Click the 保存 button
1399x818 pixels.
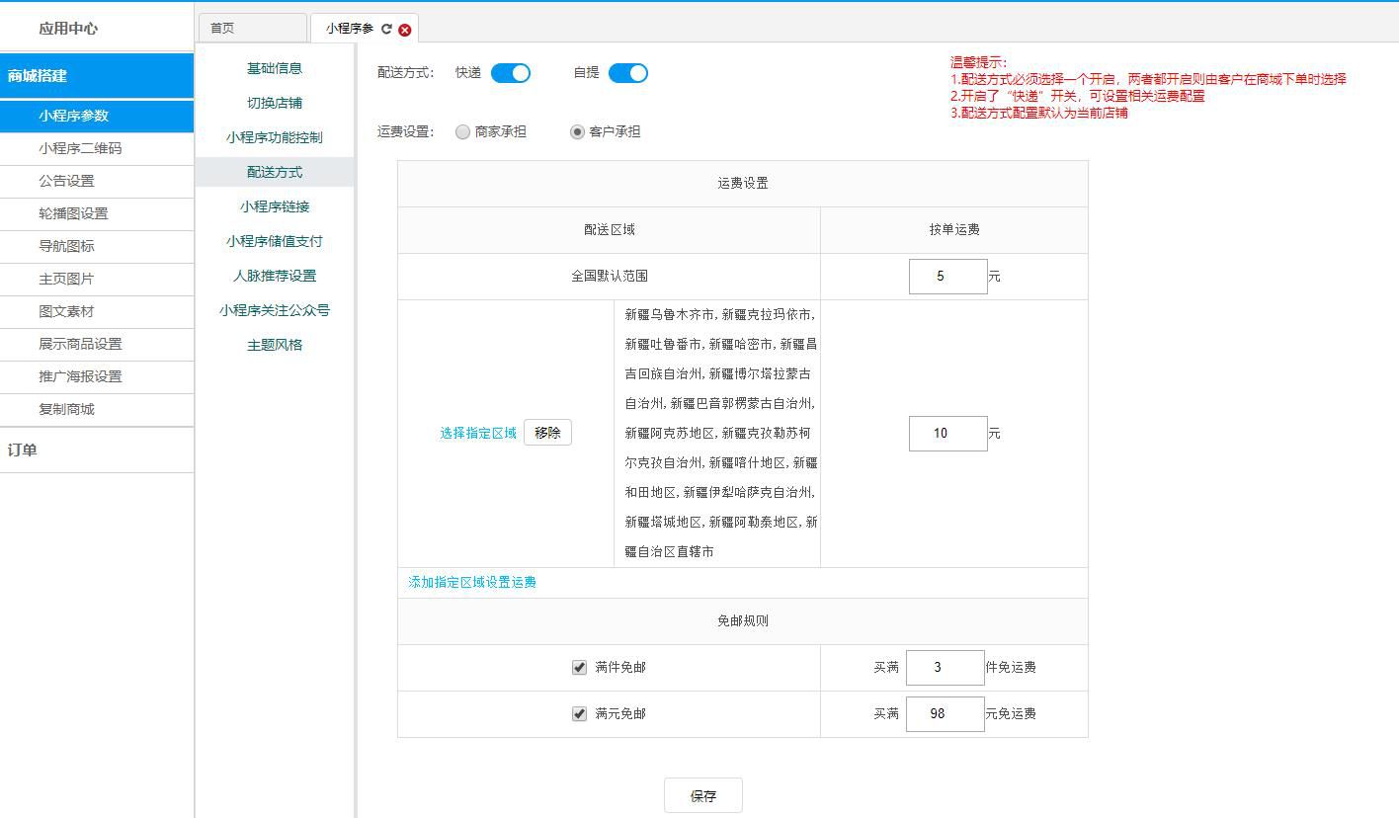702,794
